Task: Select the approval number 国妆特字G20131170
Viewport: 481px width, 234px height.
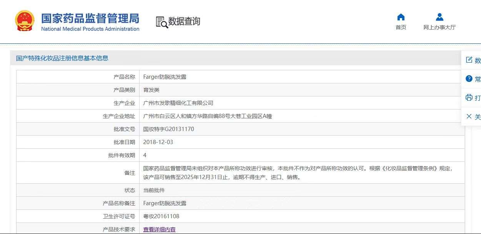Action: tap(168, 129)
